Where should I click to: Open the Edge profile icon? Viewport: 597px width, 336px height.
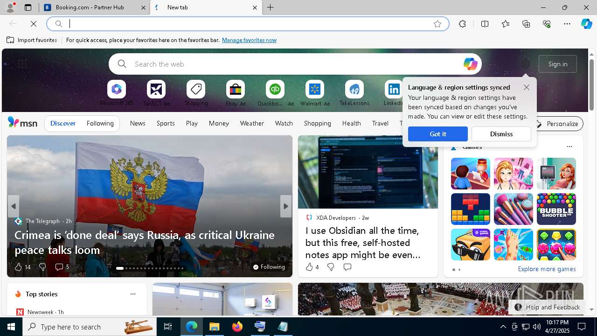(x=10, y=7)
